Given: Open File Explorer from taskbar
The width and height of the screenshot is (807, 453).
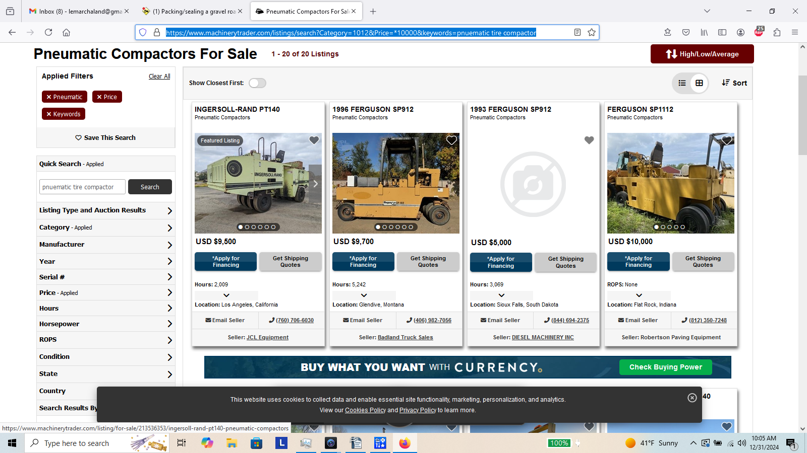Looking at the screenshot, I should point(232,443).
